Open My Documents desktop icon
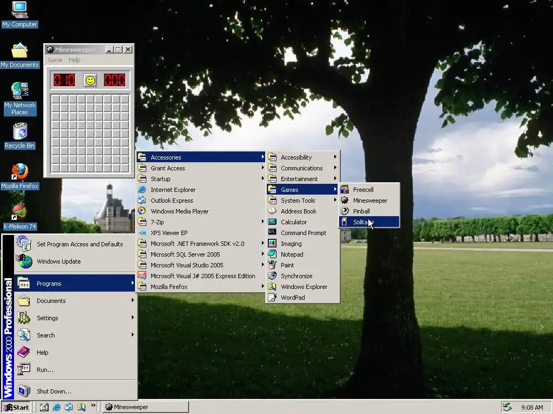This screenshot has width=553, height=414. click(x=19, y=56)
